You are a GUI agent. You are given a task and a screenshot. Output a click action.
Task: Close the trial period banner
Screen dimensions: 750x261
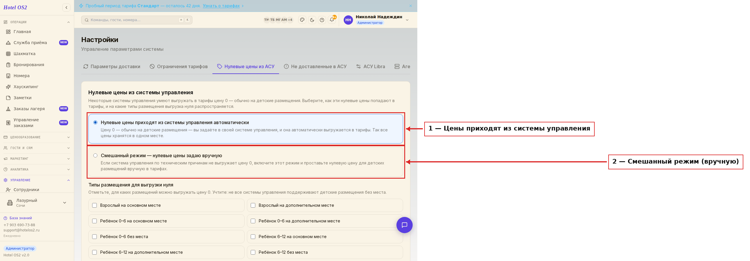pyautogui.click(x=411, y=6)
